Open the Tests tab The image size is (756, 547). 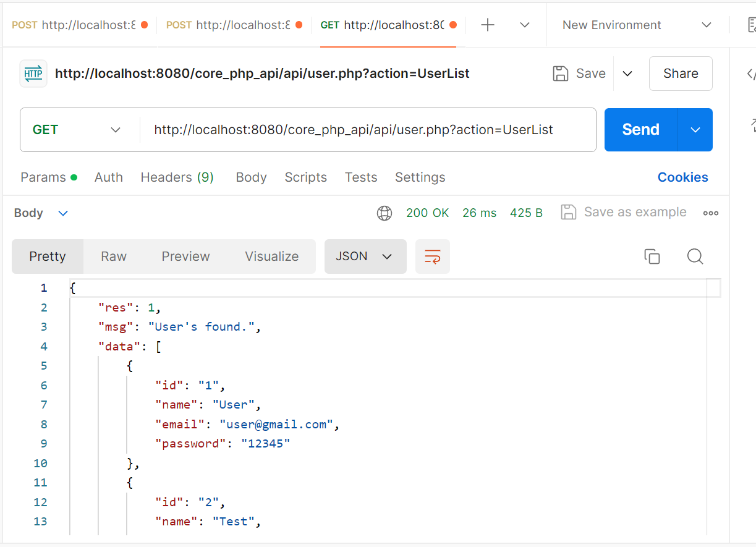(361, 177)
